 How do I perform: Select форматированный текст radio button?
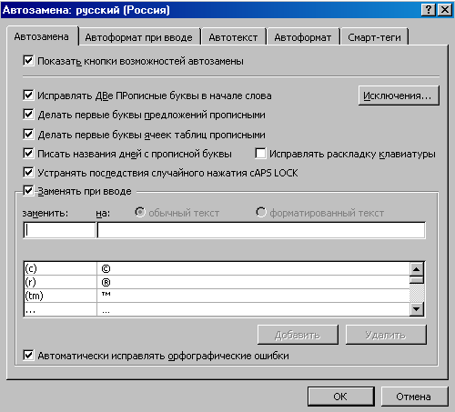click(260, 212)
